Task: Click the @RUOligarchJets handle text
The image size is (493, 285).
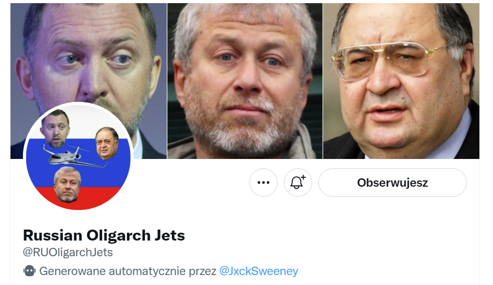Action: [68, 252]
